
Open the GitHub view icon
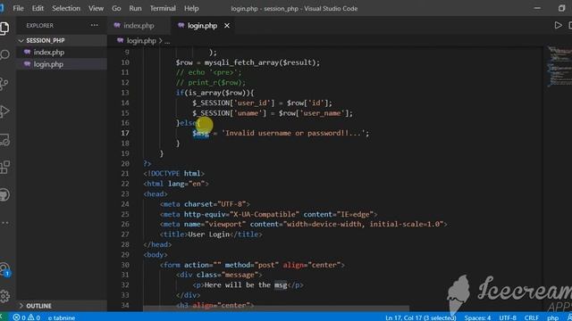(x=4, y=194)
